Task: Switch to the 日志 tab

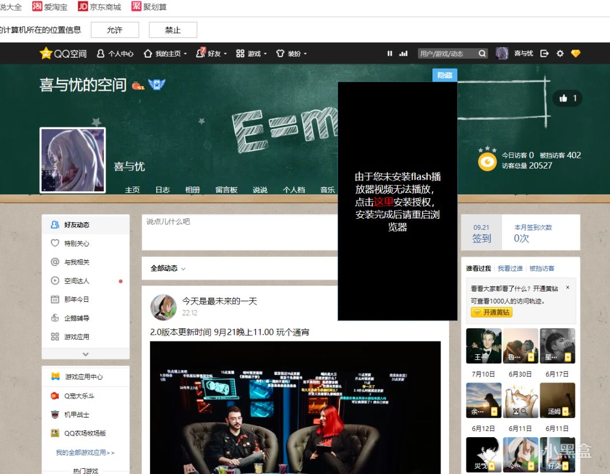Action: pos(163,189)
